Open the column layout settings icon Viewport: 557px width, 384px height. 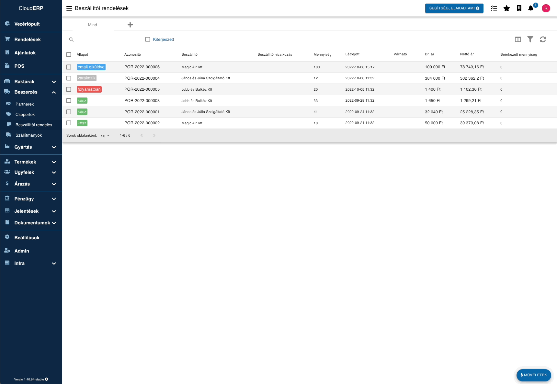[518, 40]
